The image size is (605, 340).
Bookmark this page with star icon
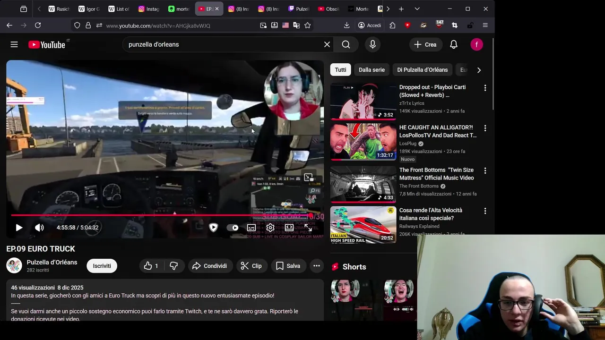[308, 25]
